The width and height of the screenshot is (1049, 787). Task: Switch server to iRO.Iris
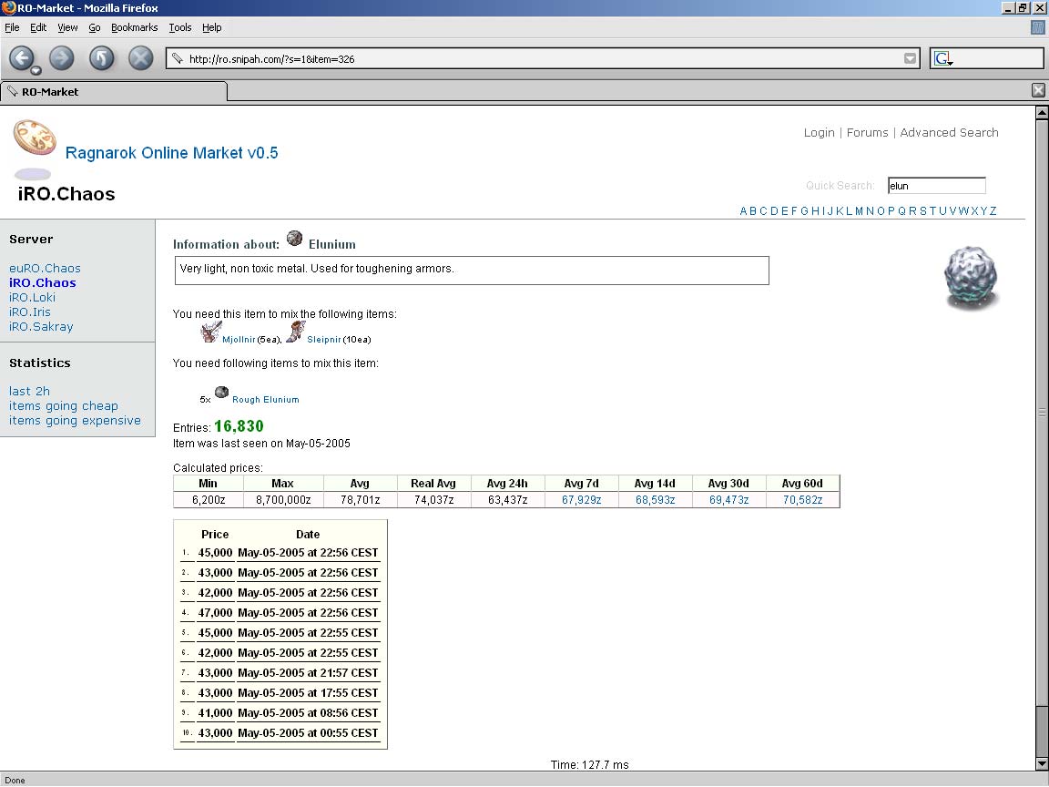(30, 312)
